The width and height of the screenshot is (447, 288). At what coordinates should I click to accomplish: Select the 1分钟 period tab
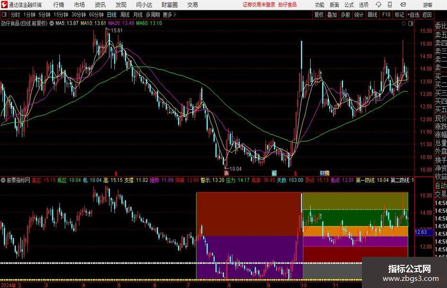tap(29, 15)
